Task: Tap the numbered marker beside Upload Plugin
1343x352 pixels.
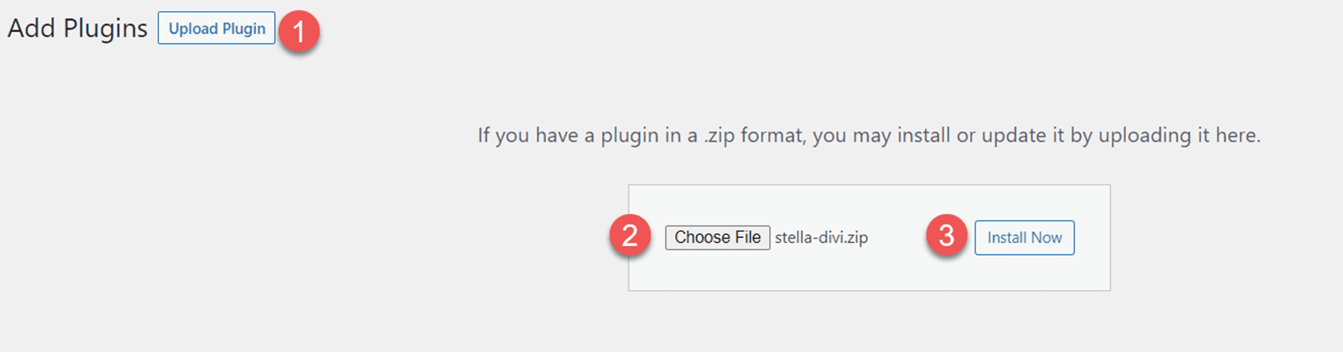Action: [x=298, y=31]
